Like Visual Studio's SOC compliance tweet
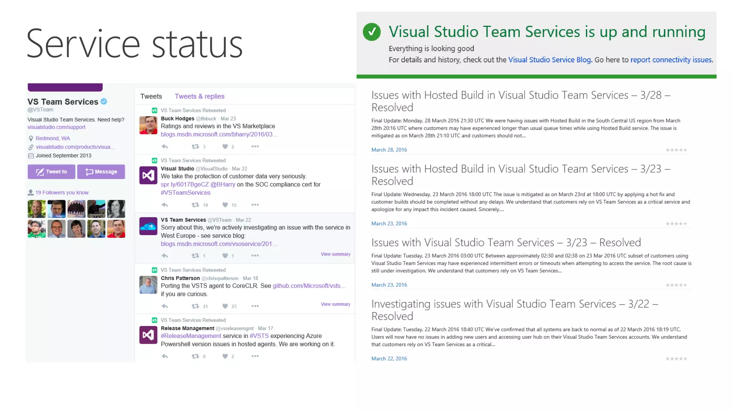This screenshot has width=733, height=411. click(225, 205)
